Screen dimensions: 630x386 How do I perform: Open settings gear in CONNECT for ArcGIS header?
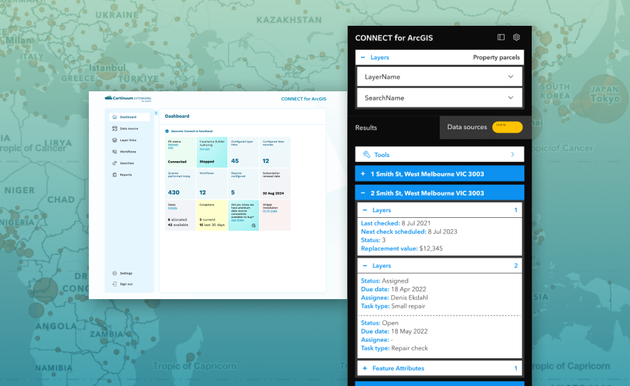coord(516,37)
